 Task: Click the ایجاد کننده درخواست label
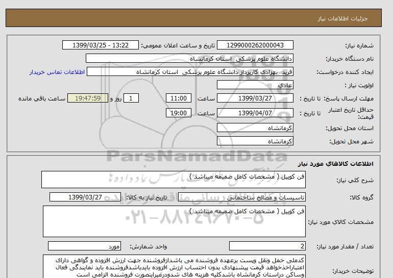[345, 72]
